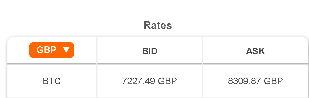Expand the currency selector using the down arrow
This screenshot has width=309, height=98.
66,50
